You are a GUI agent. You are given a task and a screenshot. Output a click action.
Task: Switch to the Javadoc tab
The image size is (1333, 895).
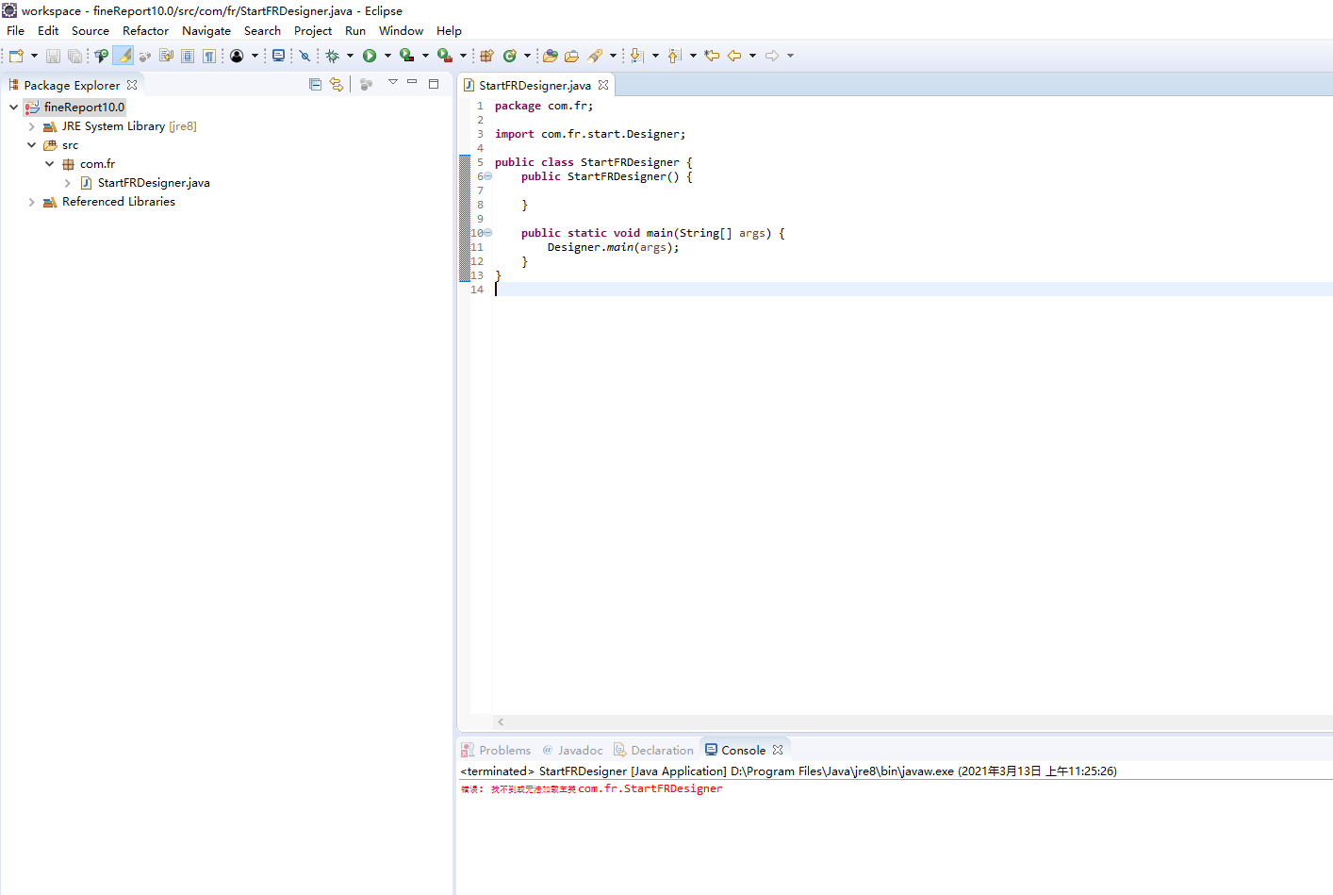pos(572,751)
